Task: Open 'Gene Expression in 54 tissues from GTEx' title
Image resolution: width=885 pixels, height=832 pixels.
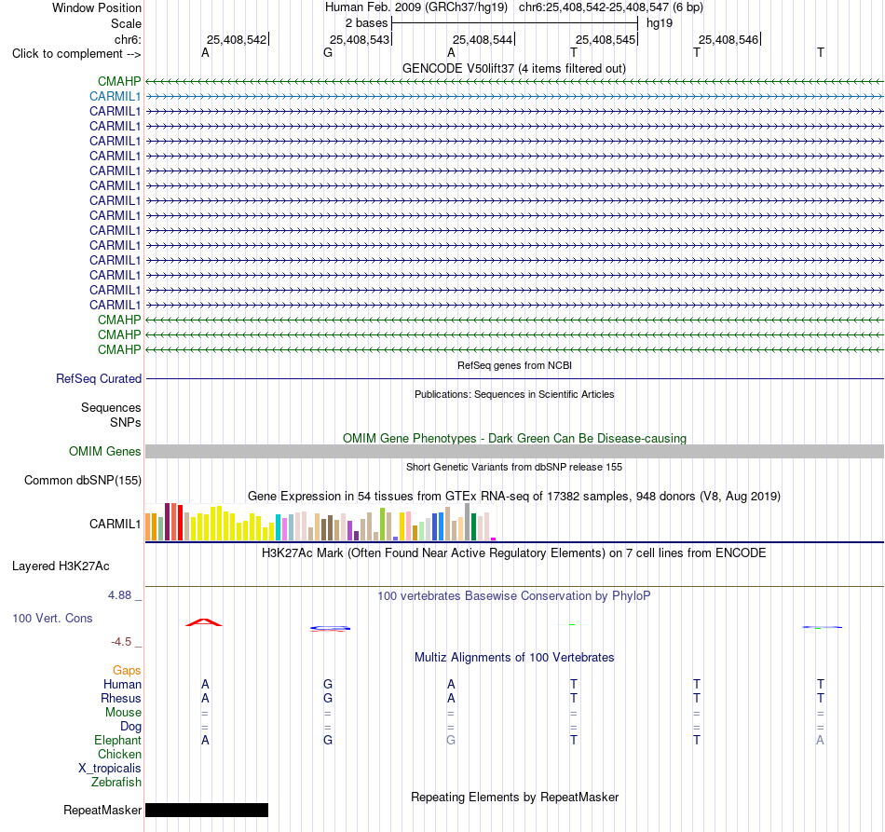Action: pyautogui.click(x=513, y=497)
